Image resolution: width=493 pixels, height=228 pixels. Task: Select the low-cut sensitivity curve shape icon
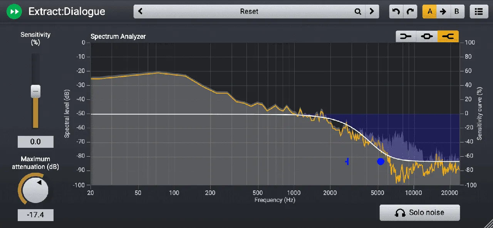tap(406, 36)
